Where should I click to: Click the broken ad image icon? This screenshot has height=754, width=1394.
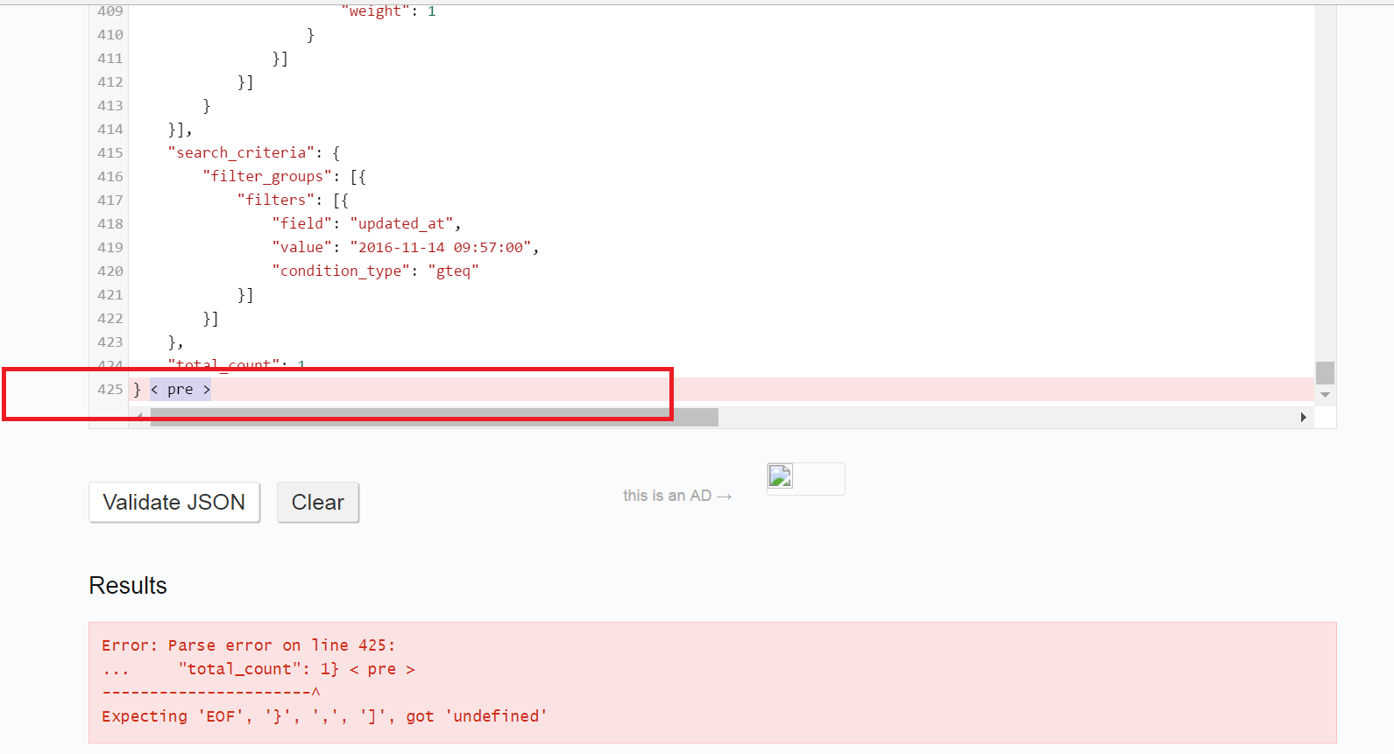pos(780,476)
